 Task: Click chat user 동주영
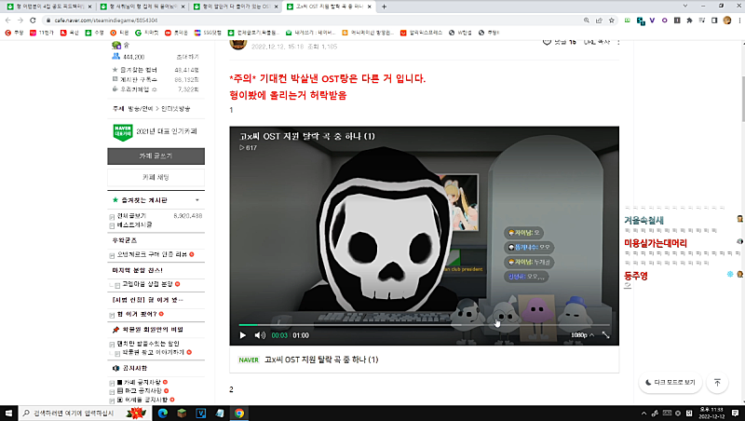[636, 276]
